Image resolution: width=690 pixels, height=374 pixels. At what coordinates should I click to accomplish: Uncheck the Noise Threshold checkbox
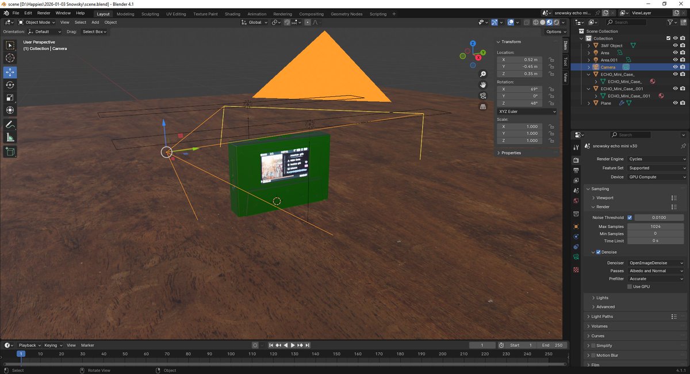630,217
